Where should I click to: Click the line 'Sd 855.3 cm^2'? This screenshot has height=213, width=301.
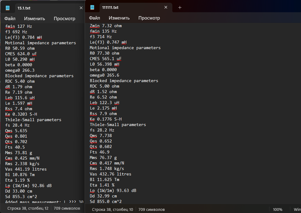21,197
